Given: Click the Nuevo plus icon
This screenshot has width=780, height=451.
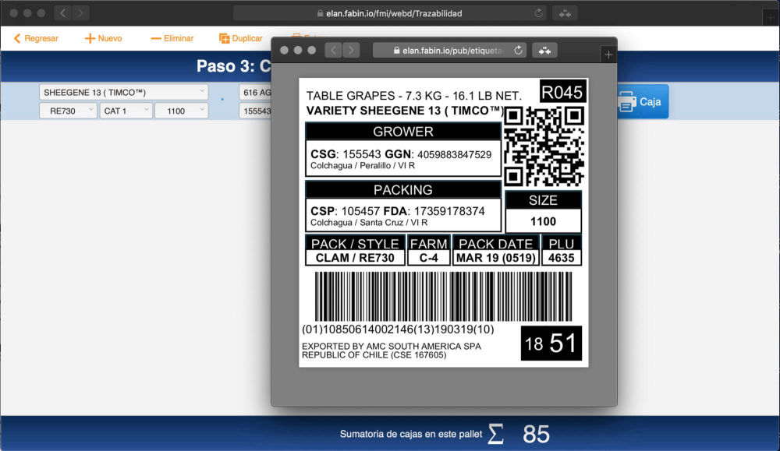Looking at the screenshot, I should (90, 38).
